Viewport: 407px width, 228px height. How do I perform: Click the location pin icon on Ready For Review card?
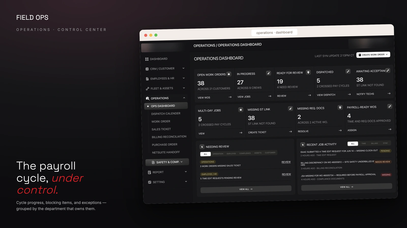coord(308,72)
